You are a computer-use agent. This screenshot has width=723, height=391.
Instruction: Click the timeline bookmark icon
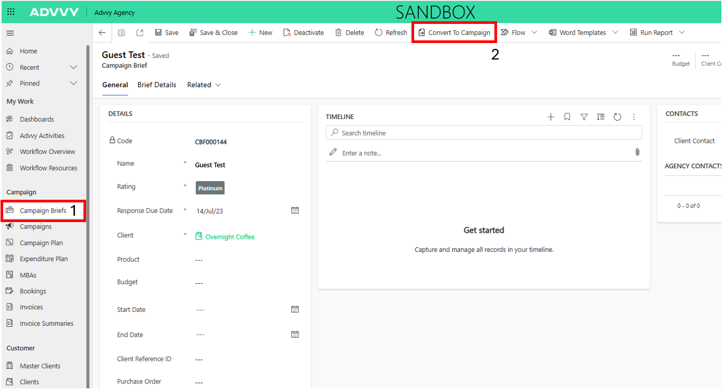pyautogui.click(x=567, y=117)
